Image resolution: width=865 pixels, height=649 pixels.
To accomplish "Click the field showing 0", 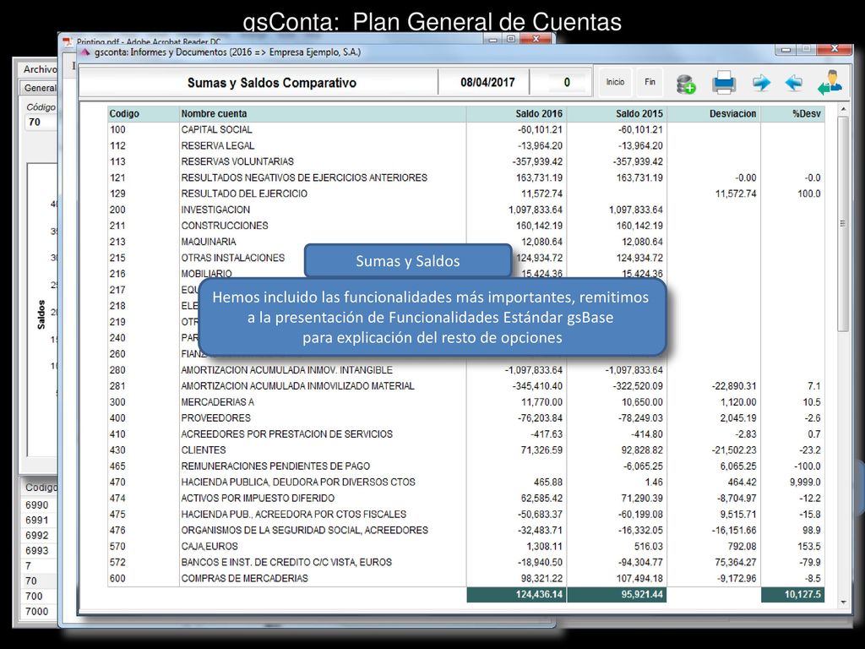I will [x=561, y=83].
